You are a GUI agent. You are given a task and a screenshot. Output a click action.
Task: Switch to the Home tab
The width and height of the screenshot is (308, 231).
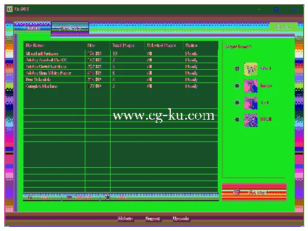point(32,28)
